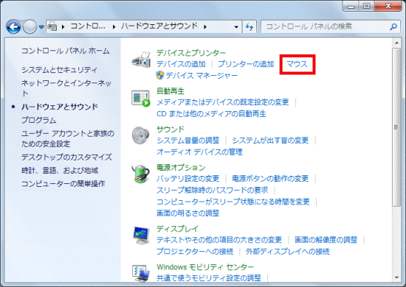Click 画面の解像度の調整 link

click(x=326, y=240)
